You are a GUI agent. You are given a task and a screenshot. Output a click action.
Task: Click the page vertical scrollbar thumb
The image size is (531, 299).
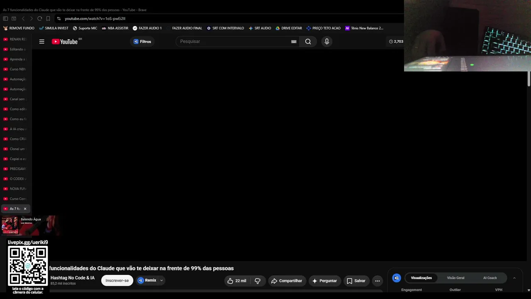coord(529,79)
